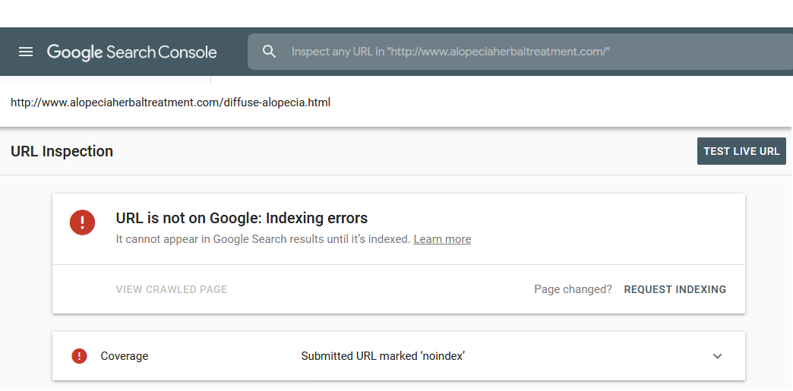
Task: Click the inspected diffuse-alopecia.html URL text
Action: [170, 102]
